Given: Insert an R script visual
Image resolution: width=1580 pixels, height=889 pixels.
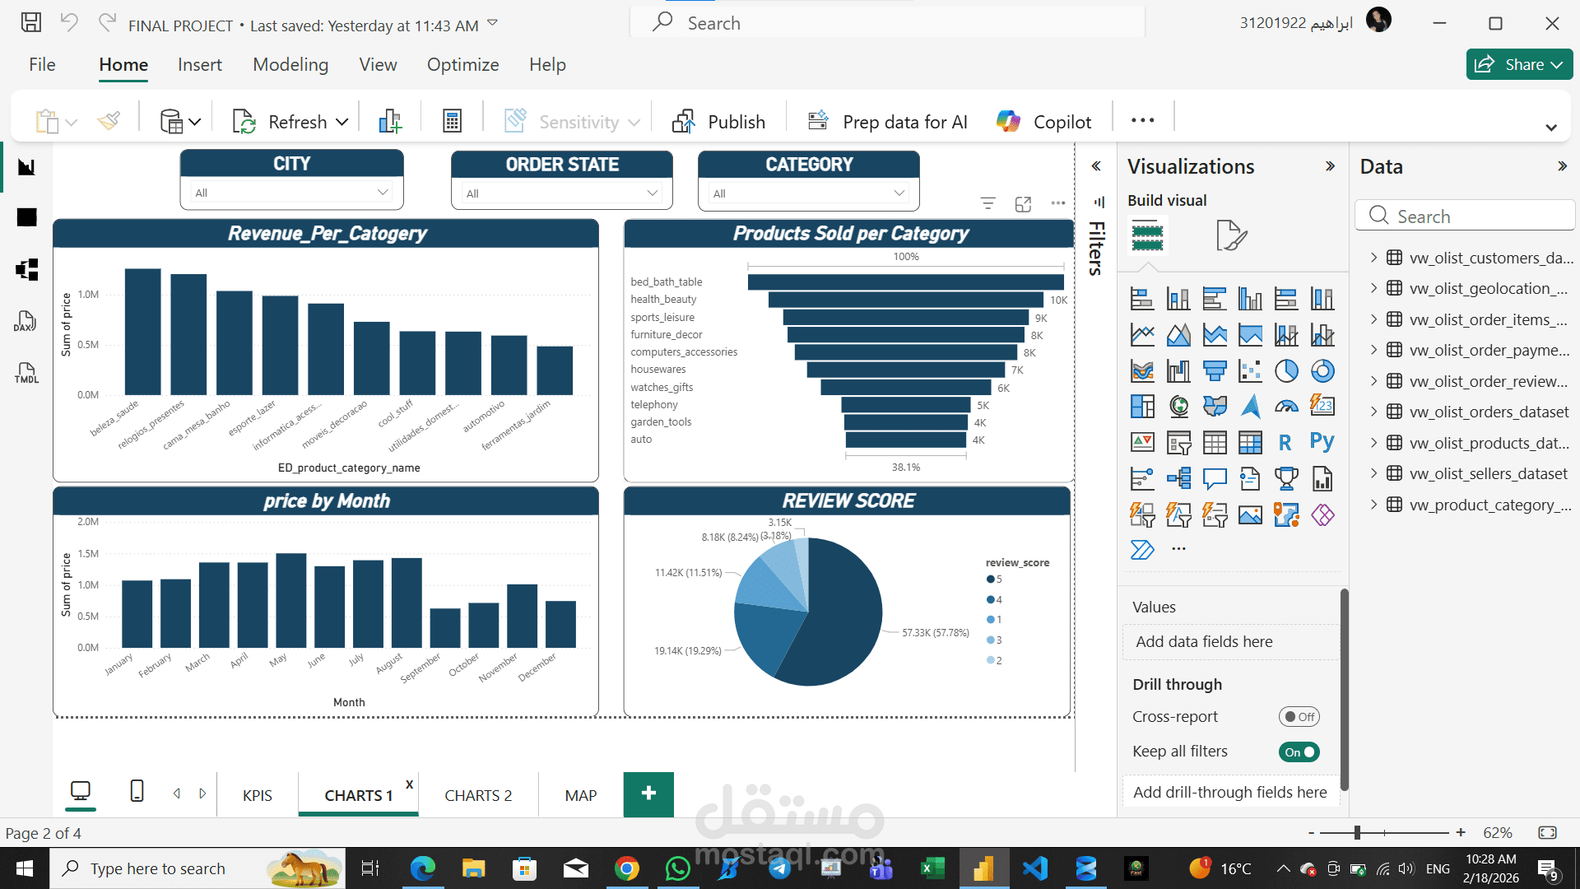Looking at the screenshot, I should click(x=1285, y=442).
